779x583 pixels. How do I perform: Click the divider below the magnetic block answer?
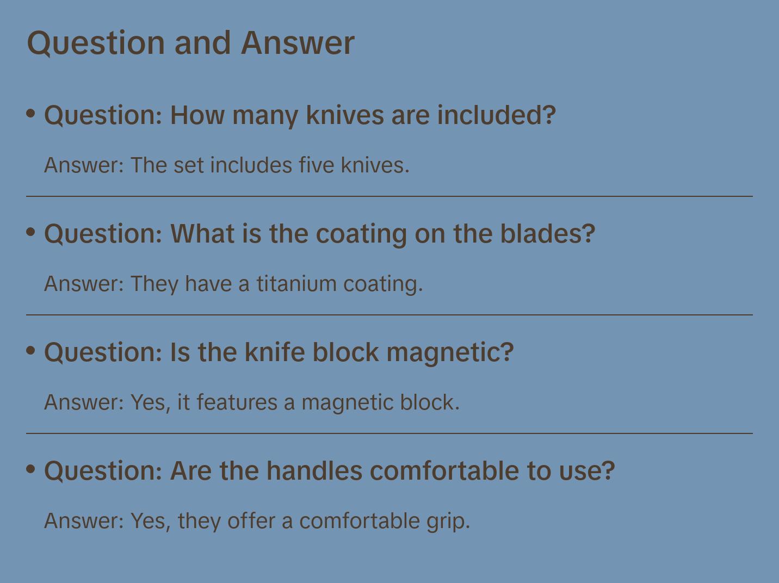(389, 433)
